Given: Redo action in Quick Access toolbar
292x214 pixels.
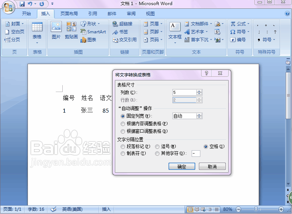Looking at the screenshot, I should (x=42, y=4).
